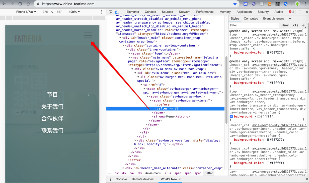Image resolution: width=309 pixels, height=183 pixels.
Task: Uncheck the background #ffffff property checkbox
Action: 231,116
